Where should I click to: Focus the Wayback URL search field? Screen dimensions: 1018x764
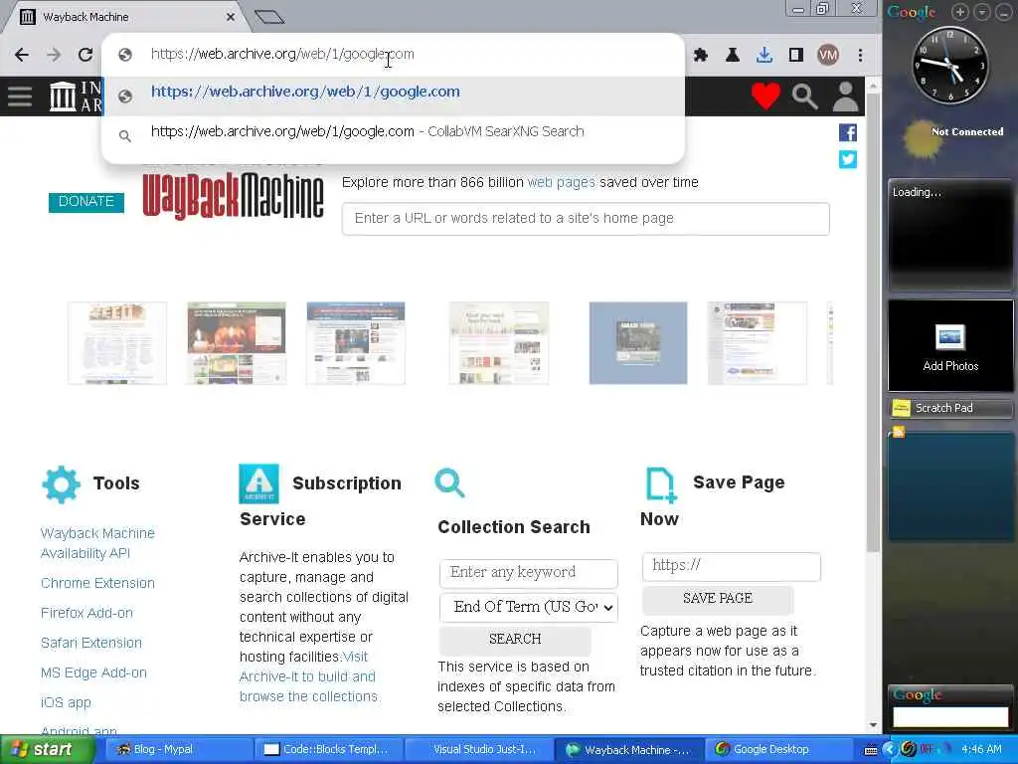point(586,219)
